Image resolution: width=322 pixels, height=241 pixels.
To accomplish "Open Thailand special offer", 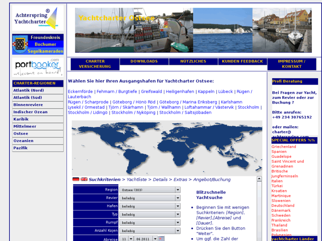I will point(279,225).
